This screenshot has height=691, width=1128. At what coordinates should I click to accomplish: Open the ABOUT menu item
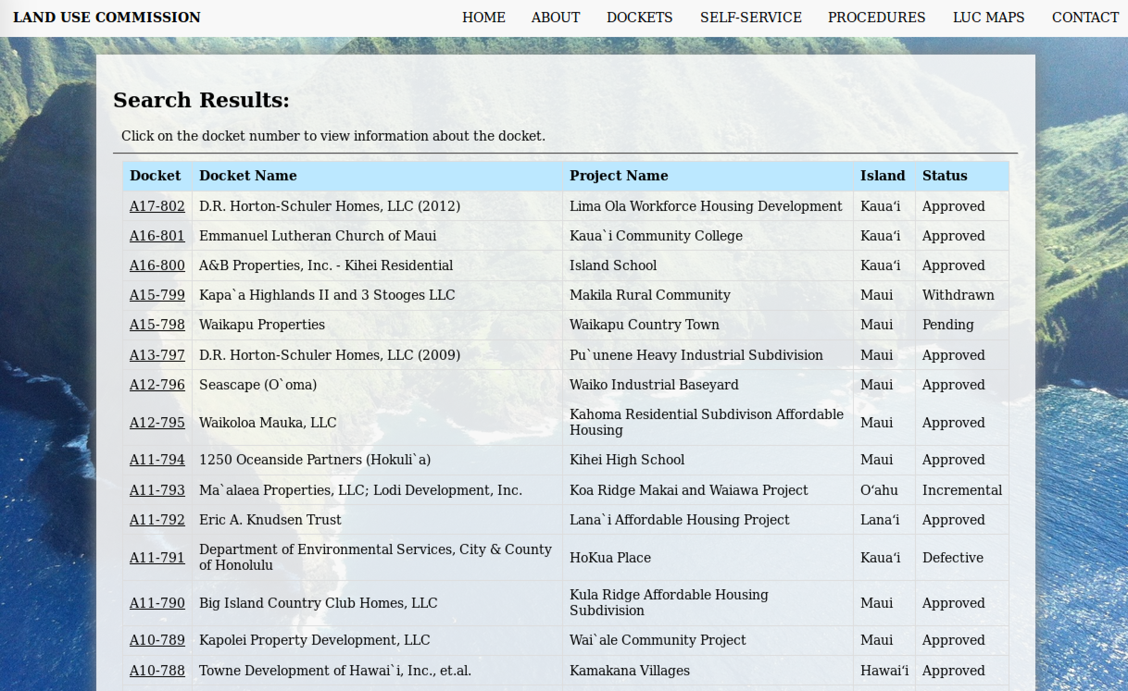pyautogui.click(x=555, y=18)
